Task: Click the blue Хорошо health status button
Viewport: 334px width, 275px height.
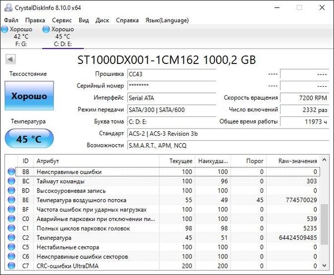Action: tap(29, 96)
